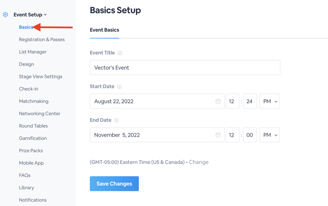Open the End Date AM/PM dropdown
The height and width of the screenshot is (206, 328).
tap(270, 135)
